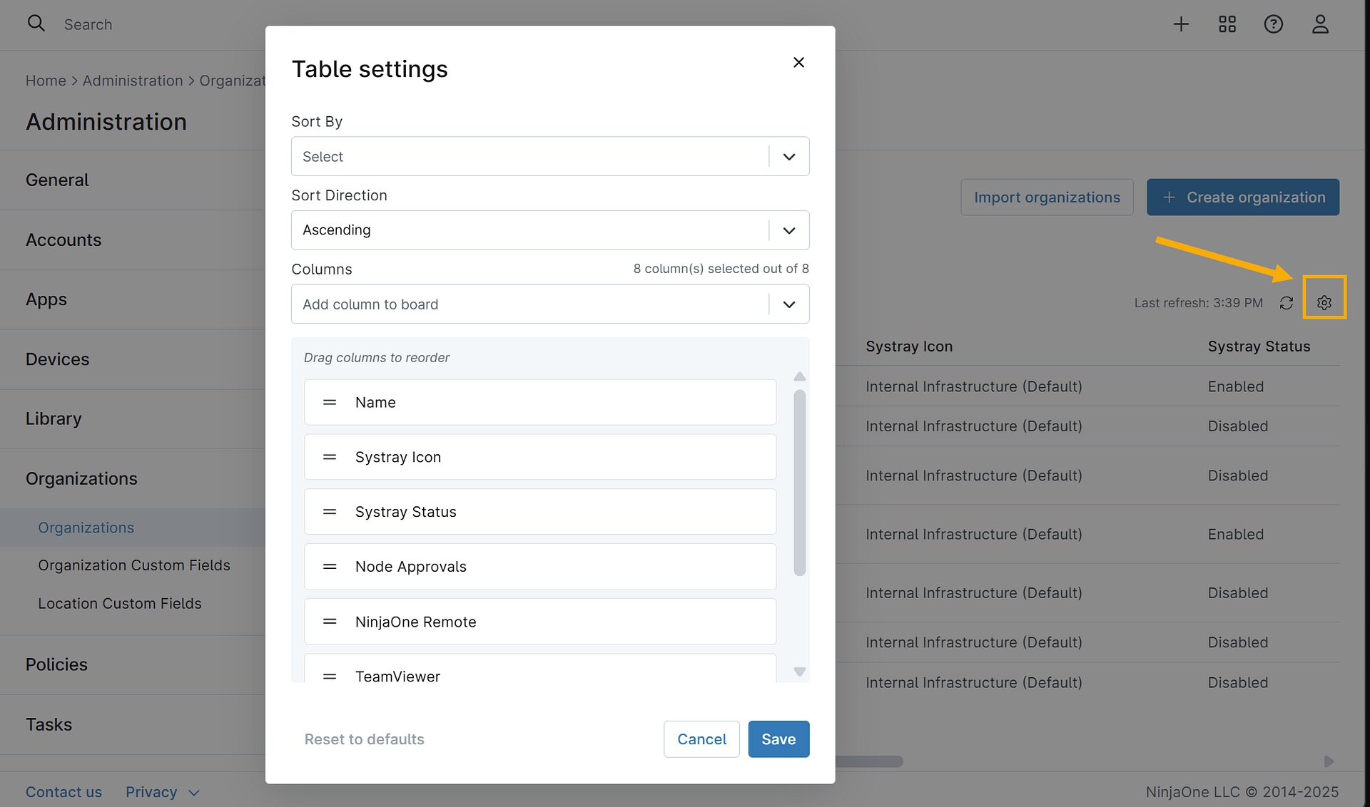Save the table settings
This screenshot has width=1370, height=807.
pyautogui.click(x=778, y=739)
